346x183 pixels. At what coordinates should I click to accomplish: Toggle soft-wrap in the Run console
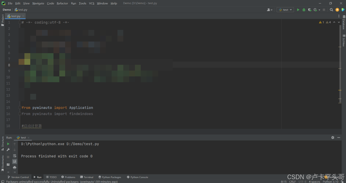click(x=15, y=156)
